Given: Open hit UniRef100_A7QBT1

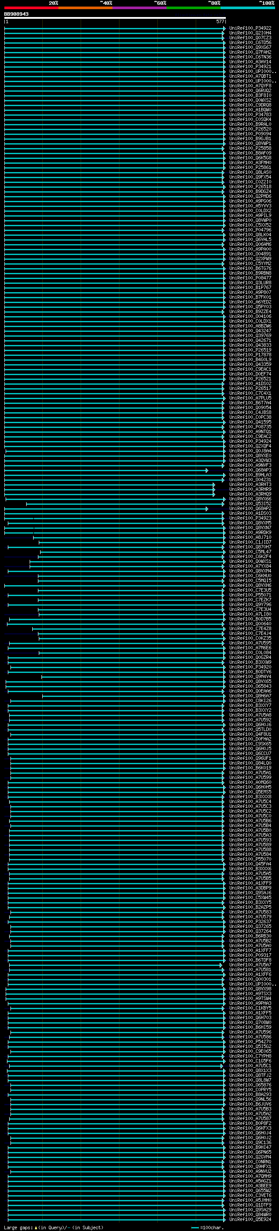Looking at the screenshot, I should pyautogui.click(x=250, y=76).
